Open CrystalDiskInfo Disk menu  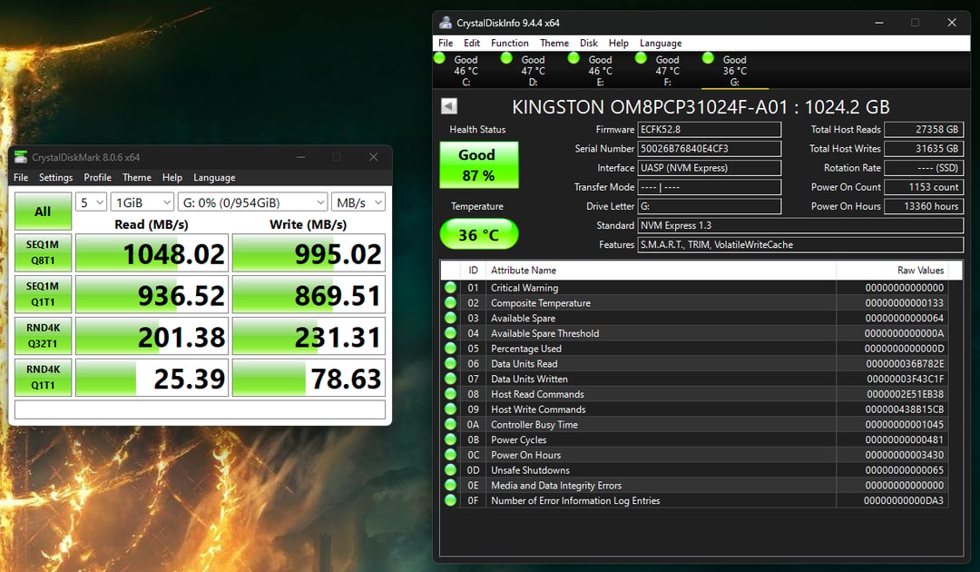tap(589, 44)
